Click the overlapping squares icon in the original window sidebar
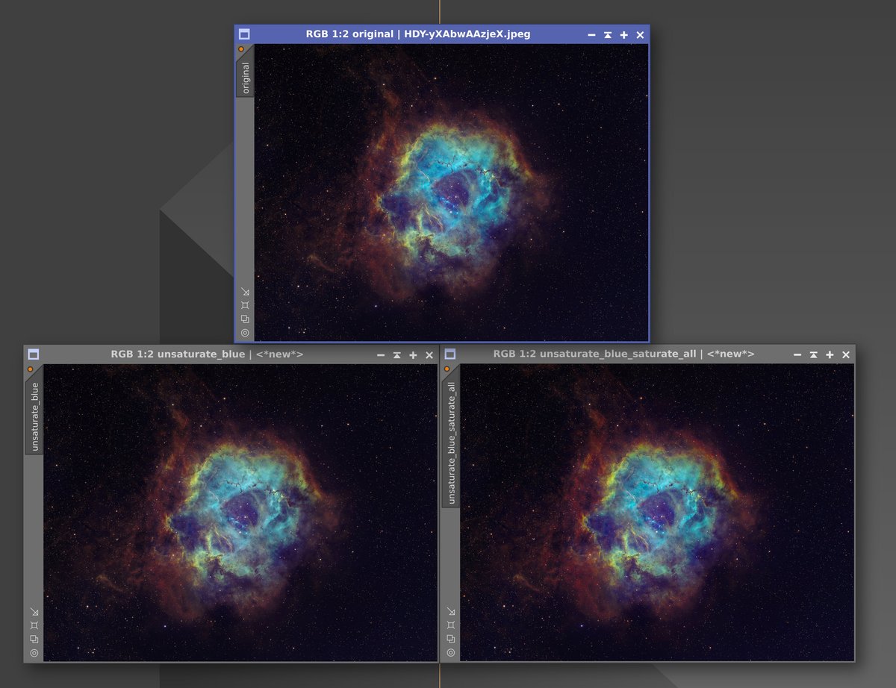The width and height of the screenshot is (896, 688). tap(245, 319)
